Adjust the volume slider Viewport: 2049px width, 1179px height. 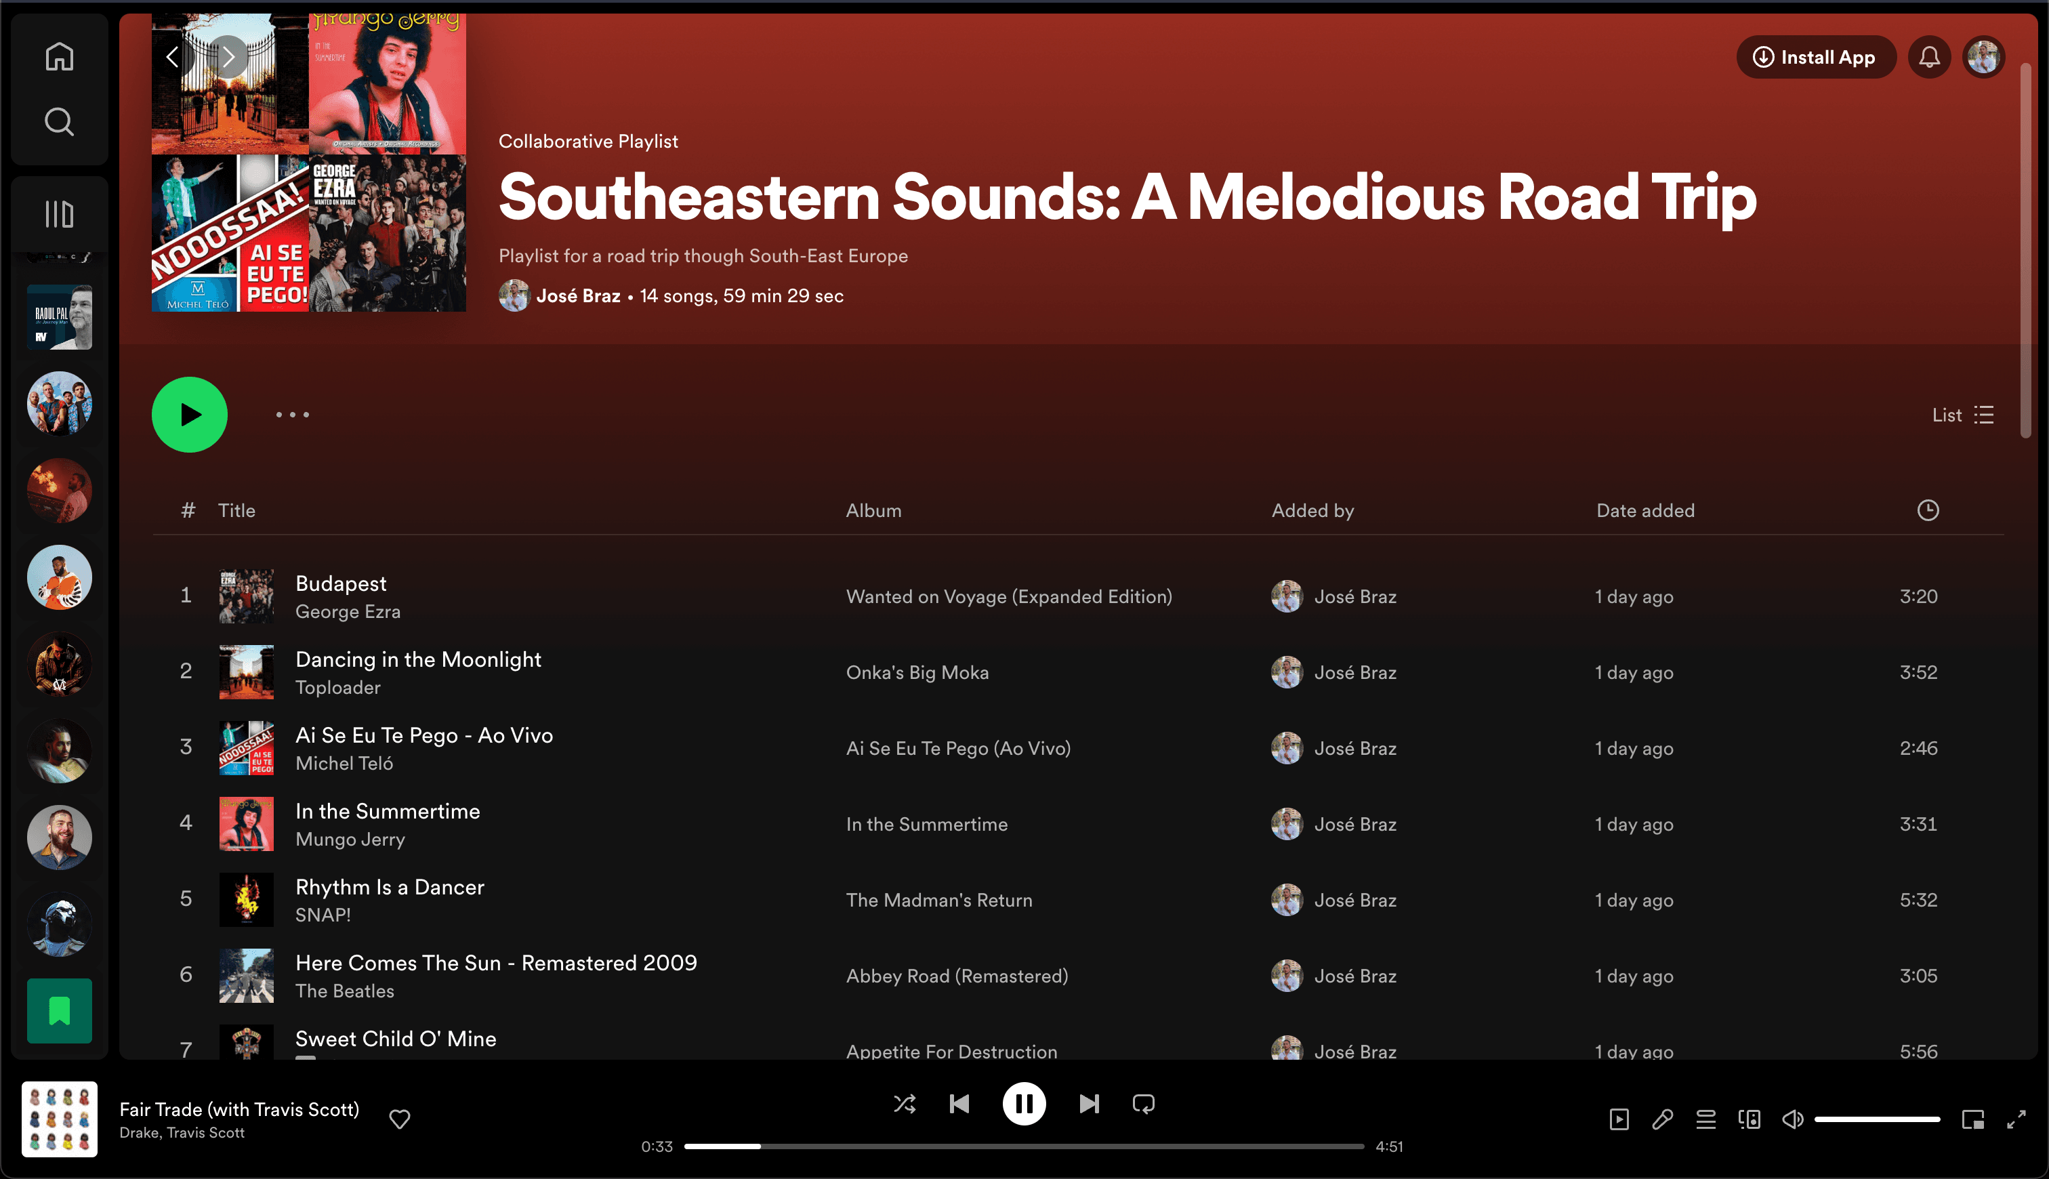[1877, 1120]
